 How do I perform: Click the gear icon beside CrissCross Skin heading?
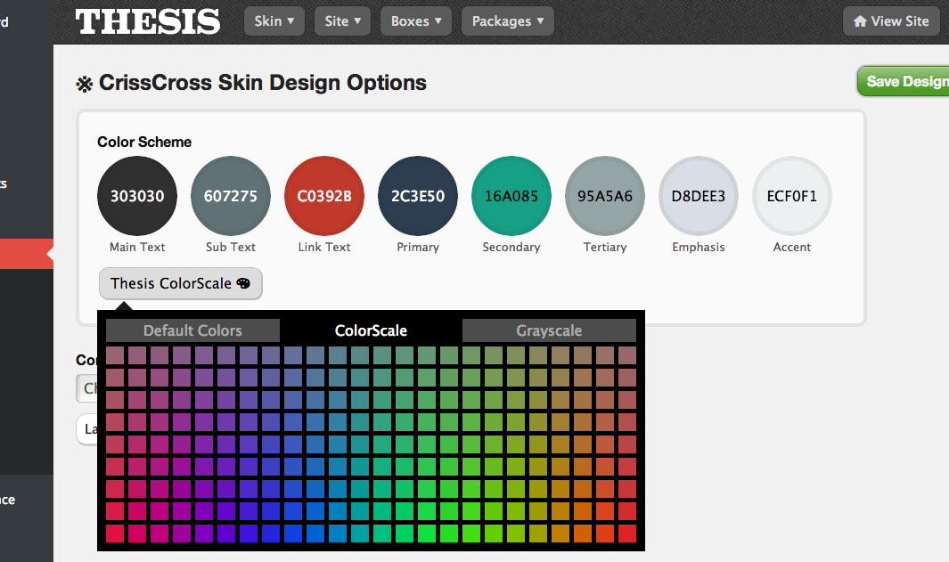click(84, 82)
